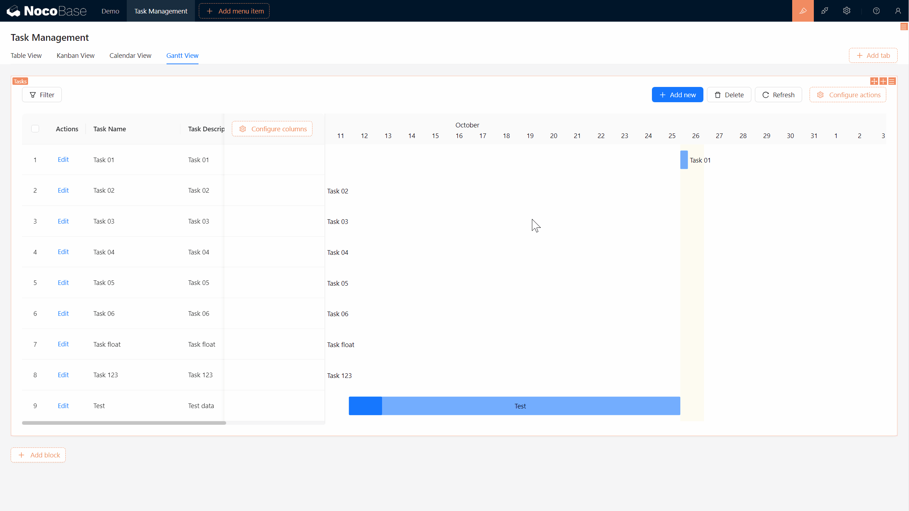Open the plugin manager rocket icon
The height and width of the screenshot is (511, 909).
825,11
